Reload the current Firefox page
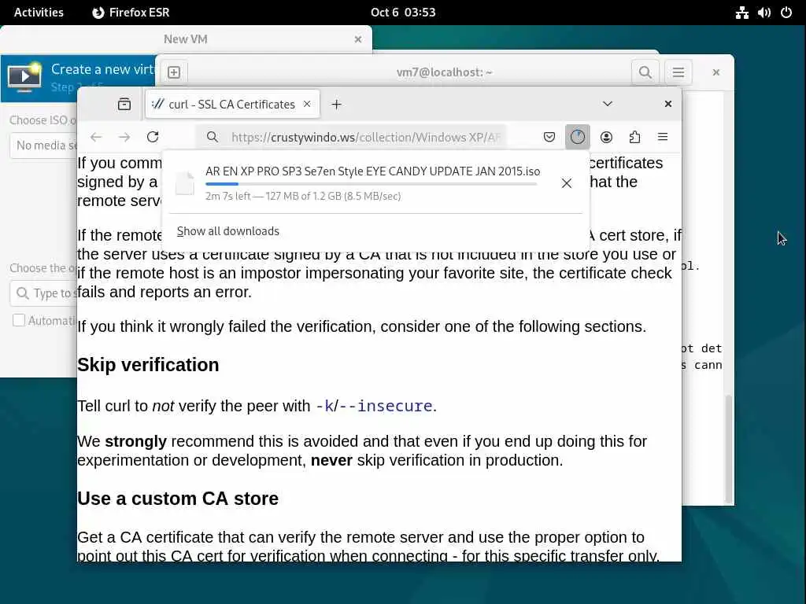The width and height of the screenshot is (806, 604). click(x=153, y=137)
